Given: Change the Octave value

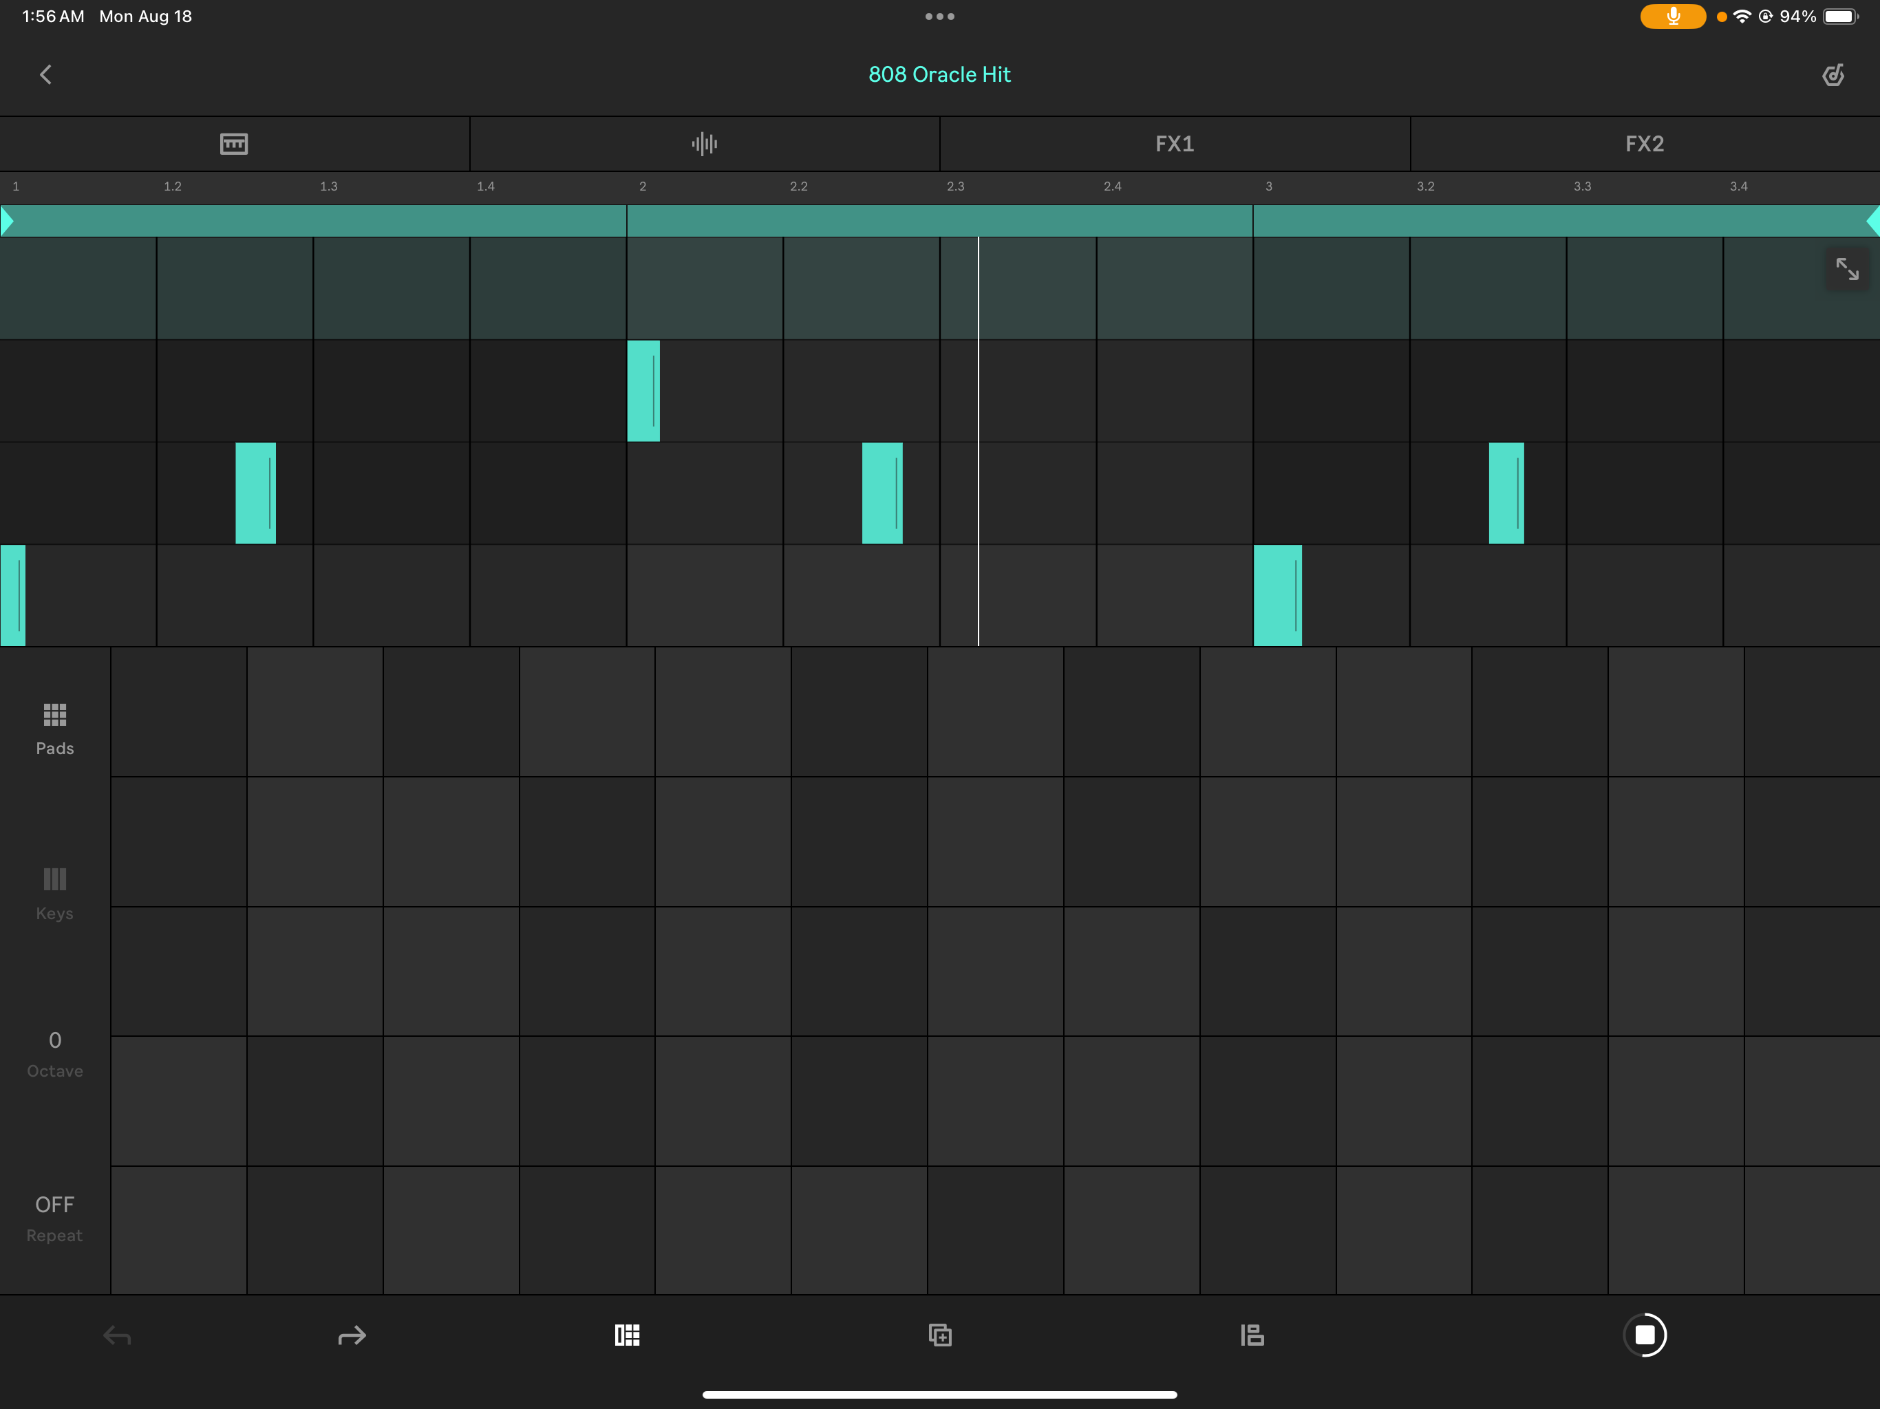Looking at the screenshot, I should (x=54, y=1054).
